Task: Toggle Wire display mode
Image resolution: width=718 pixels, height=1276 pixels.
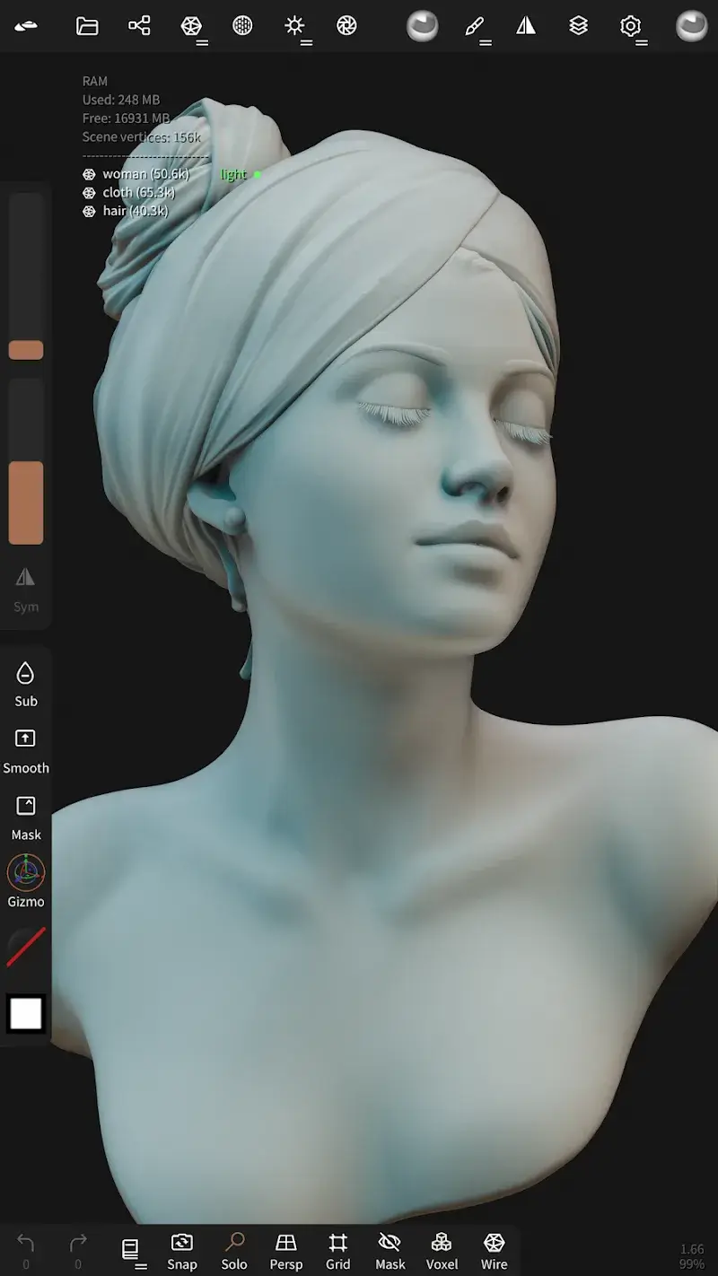Action: click(x=494, y=1250)
